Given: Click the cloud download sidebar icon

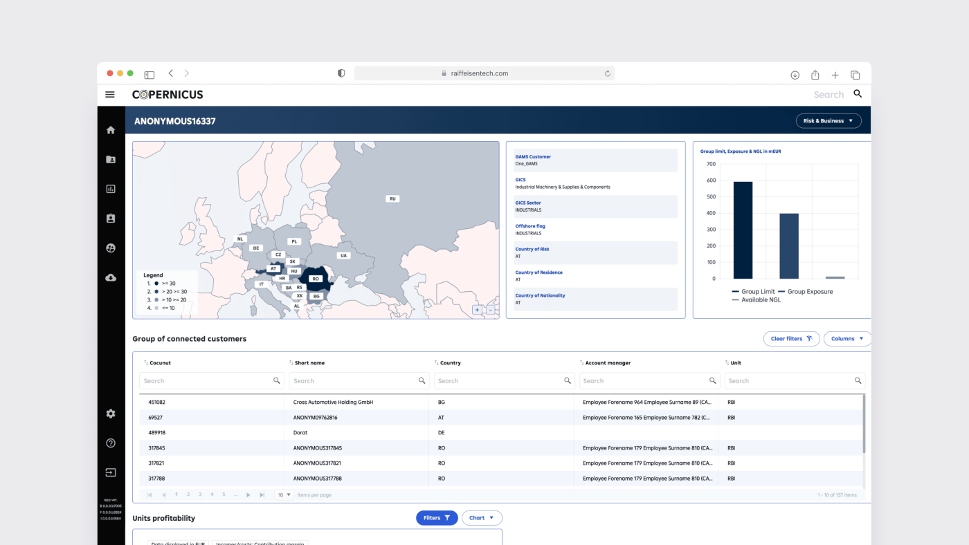Looking at the screenshot, I should [111, 277].
